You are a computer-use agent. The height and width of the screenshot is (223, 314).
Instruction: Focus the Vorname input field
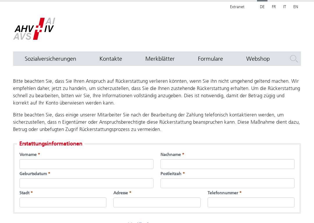pos(87,164)
